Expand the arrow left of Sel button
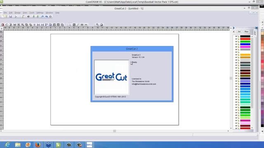Screen dimensions: 264x148 234,32
